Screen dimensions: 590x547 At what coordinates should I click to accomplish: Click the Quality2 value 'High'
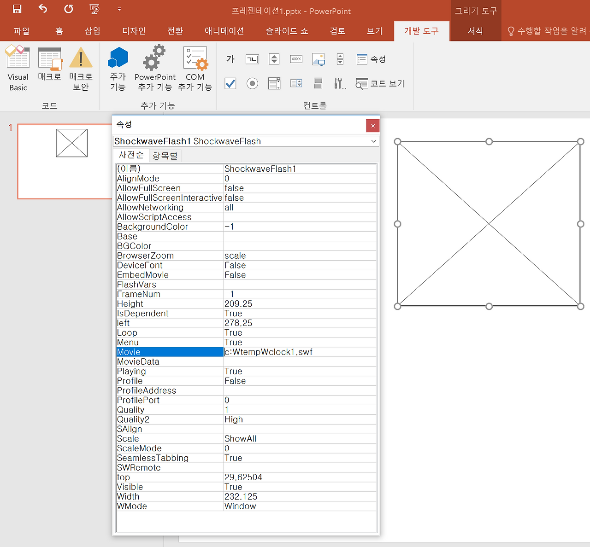pos(300,419)
